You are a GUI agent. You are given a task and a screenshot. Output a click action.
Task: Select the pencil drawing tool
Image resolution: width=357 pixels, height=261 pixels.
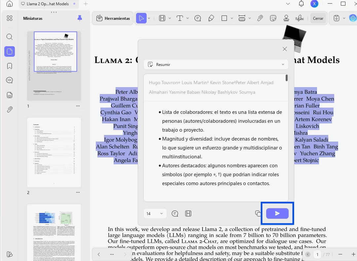pyautogui.click(x=211, y=18)
